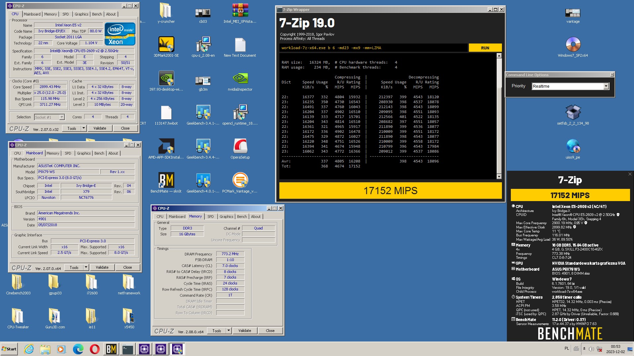Click the RUN button in 7-Zip Wrapper

pyautogui.click(x=485, y=48)
